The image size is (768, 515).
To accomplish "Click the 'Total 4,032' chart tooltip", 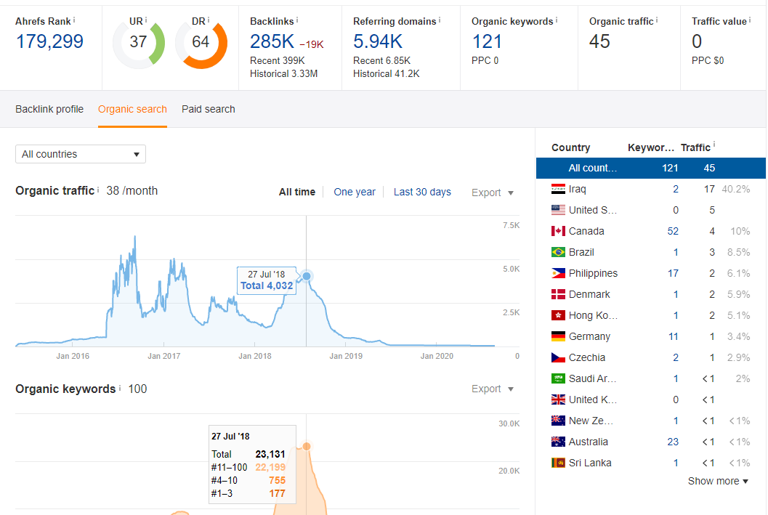I will [x=267, y=280].
